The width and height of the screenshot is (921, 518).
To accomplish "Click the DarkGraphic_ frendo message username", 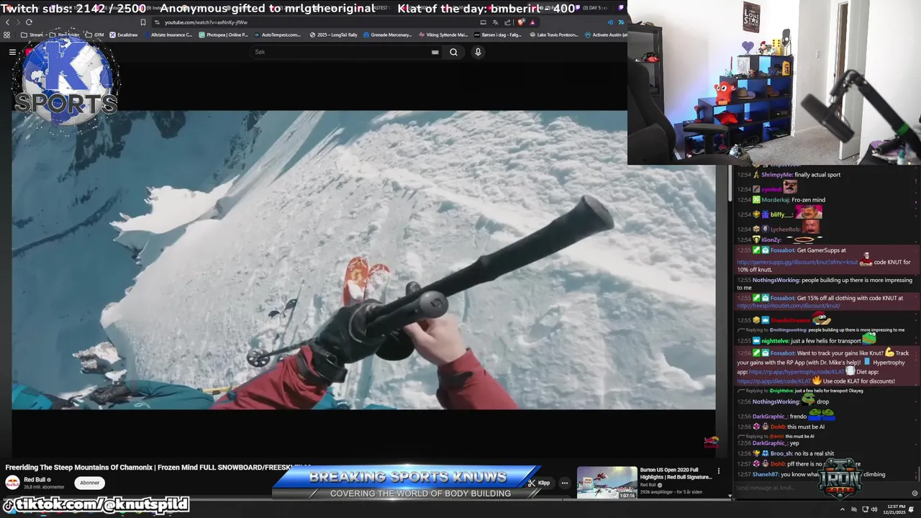I will 769,417.
